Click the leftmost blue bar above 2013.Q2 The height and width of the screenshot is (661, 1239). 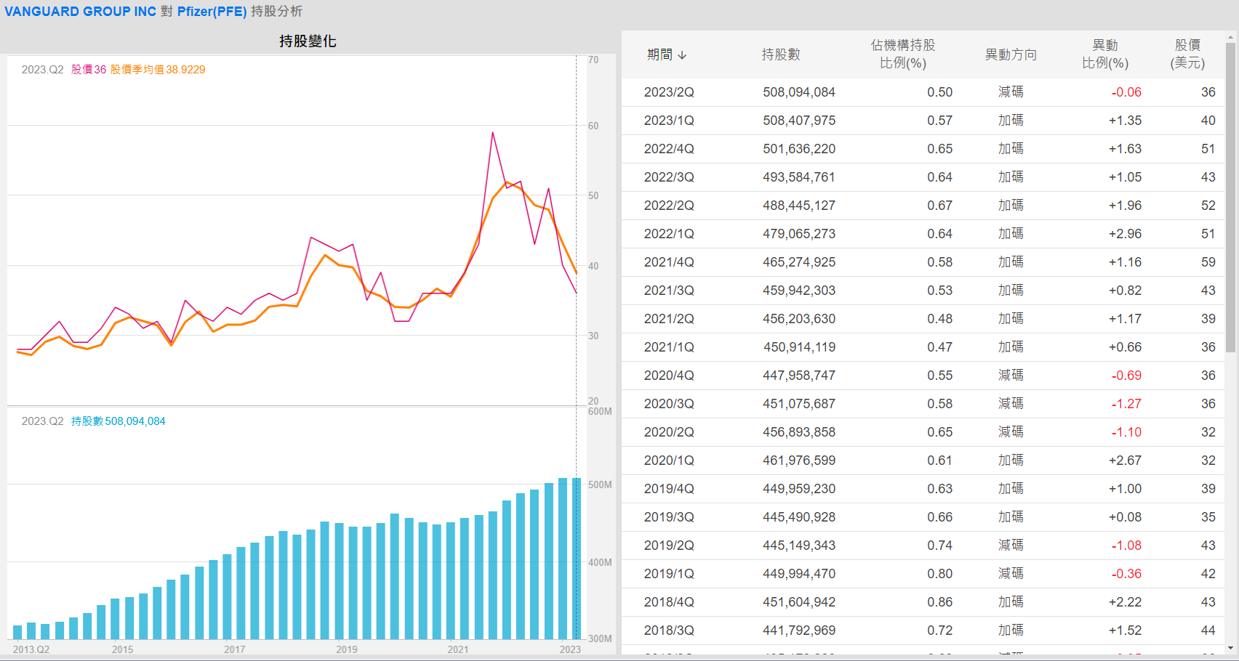coord(17,631)
